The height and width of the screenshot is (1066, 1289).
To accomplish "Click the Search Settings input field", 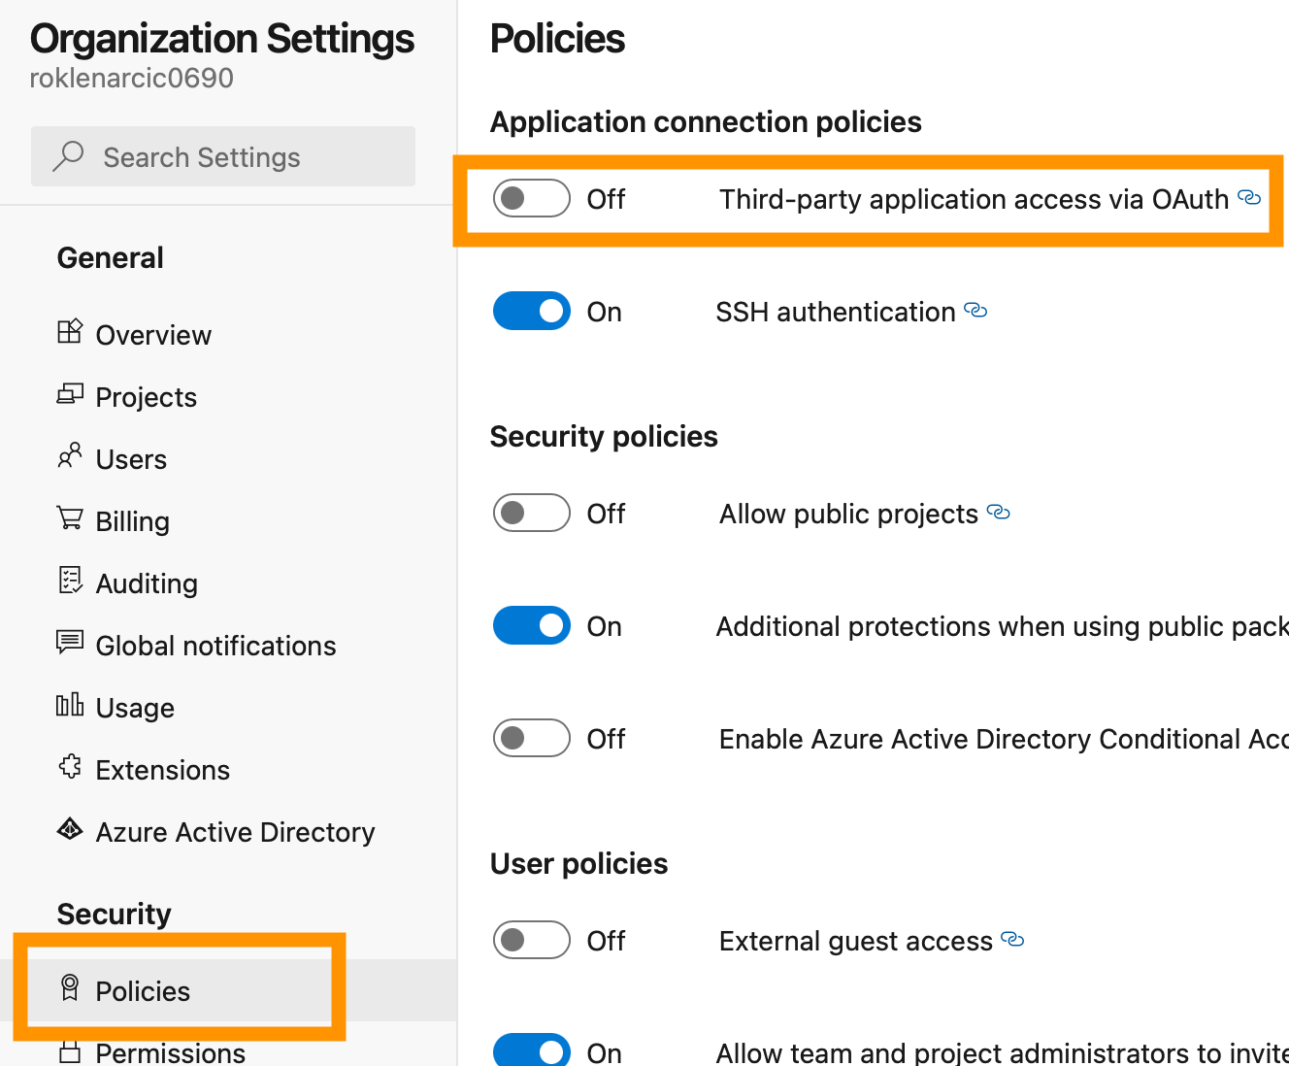I will (x=223, y=156).
